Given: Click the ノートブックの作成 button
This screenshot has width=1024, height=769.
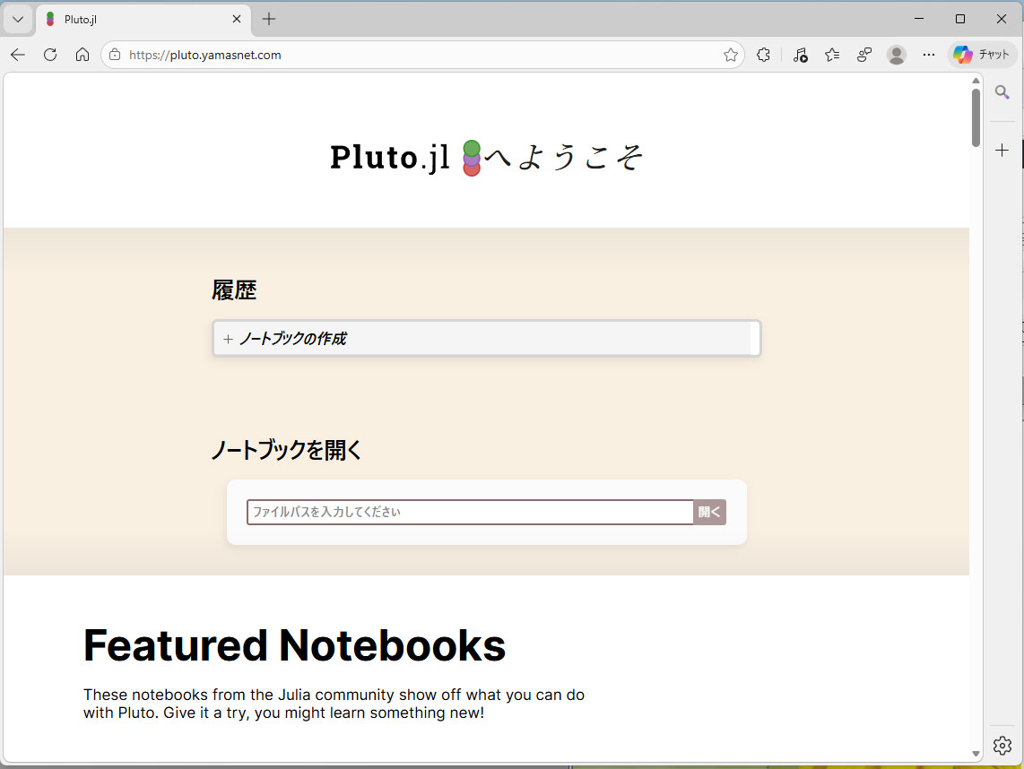Looking at the screenshot, I should point(486,339).
